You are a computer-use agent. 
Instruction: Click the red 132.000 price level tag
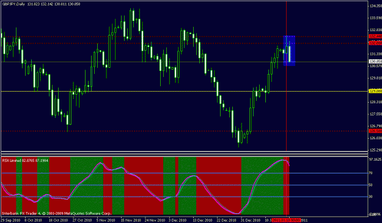click(375, 43)
